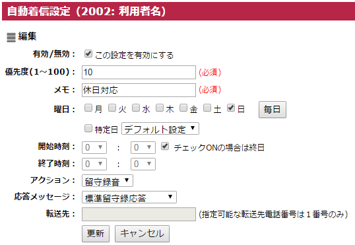Click the 優先度 input field containing 10
The width and height of the screenshot is (355, 245).
pos(139,72)
